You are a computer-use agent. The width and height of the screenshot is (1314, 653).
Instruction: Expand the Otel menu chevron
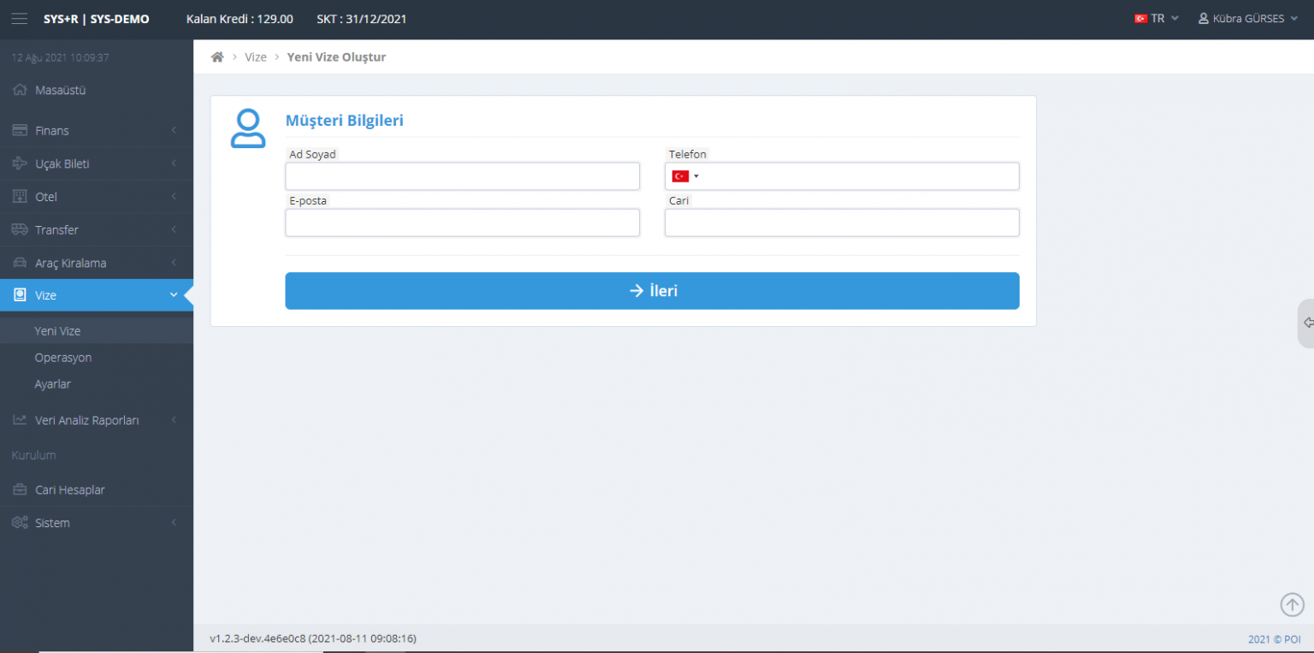(x=174, y=197)
